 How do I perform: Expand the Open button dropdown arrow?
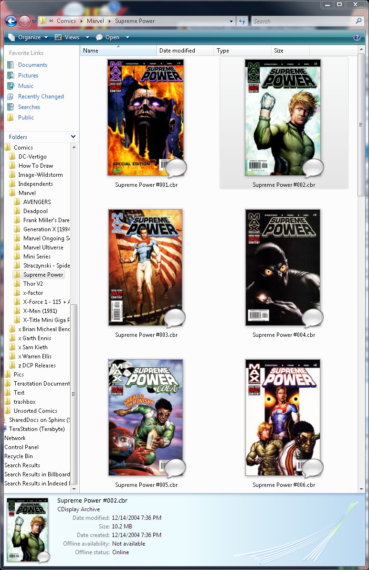[127, 37]
